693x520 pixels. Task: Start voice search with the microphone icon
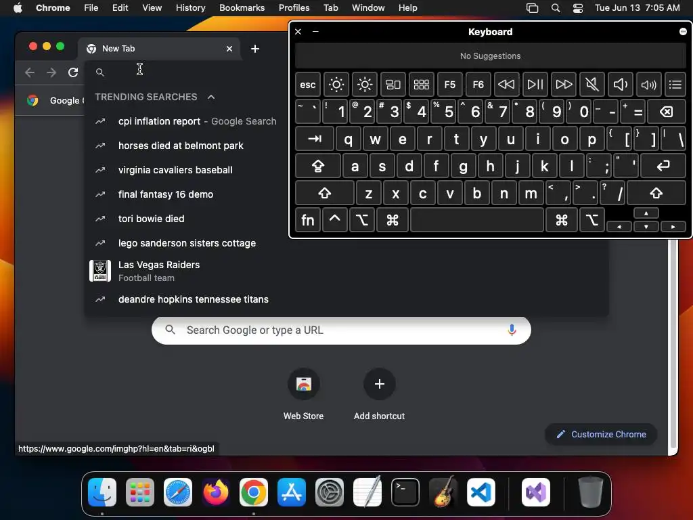(512, 330)
